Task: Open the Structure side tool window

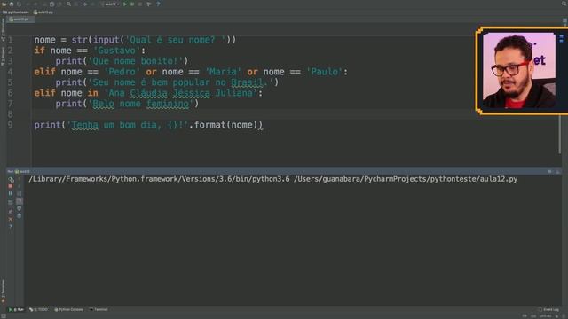Action: [x=3, y=29]
